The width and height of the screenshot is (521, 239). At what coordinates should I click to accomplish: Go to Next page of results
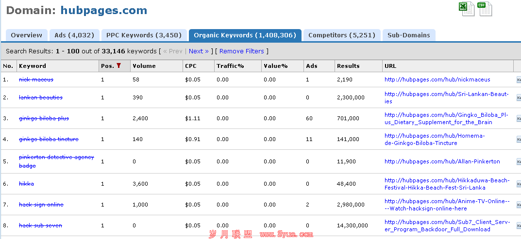(x=199, y=51)
